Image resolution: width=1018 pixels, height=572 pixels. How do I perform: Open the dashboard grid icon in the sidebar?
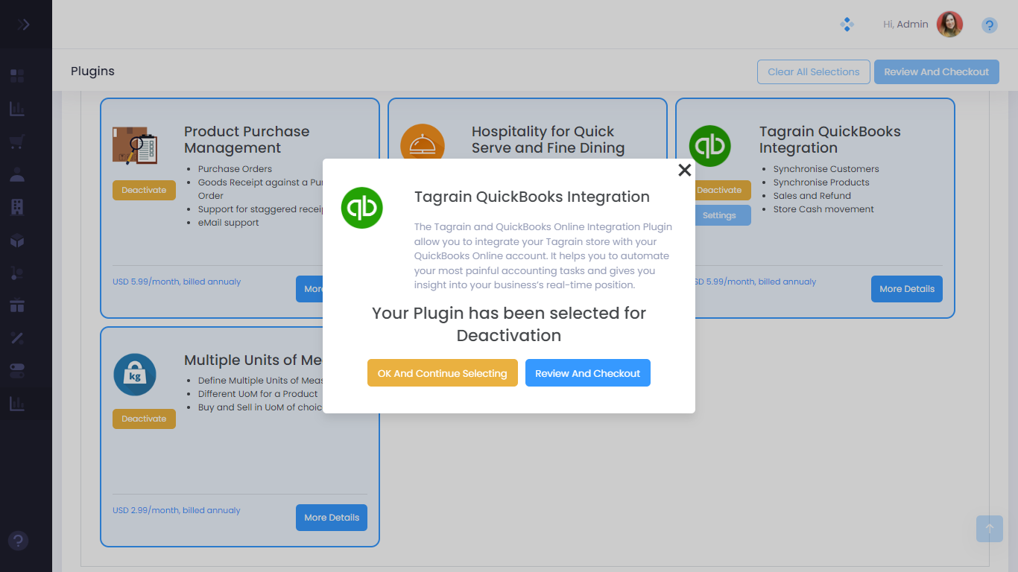click(17, 75)
